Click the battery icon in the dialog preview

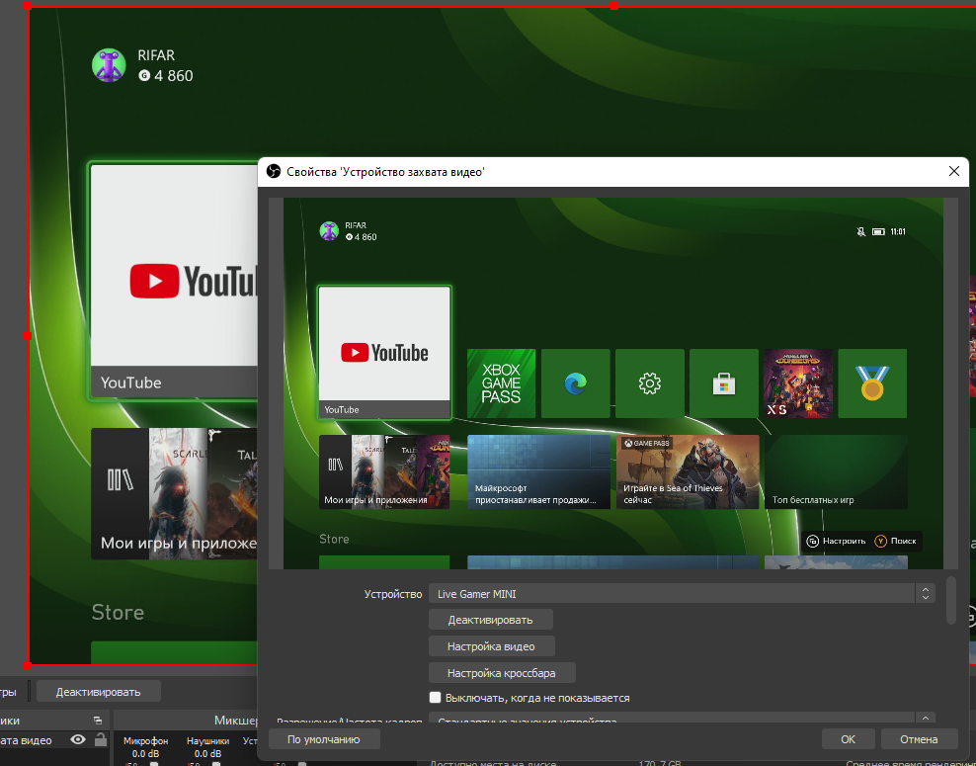tap(878, 231)
